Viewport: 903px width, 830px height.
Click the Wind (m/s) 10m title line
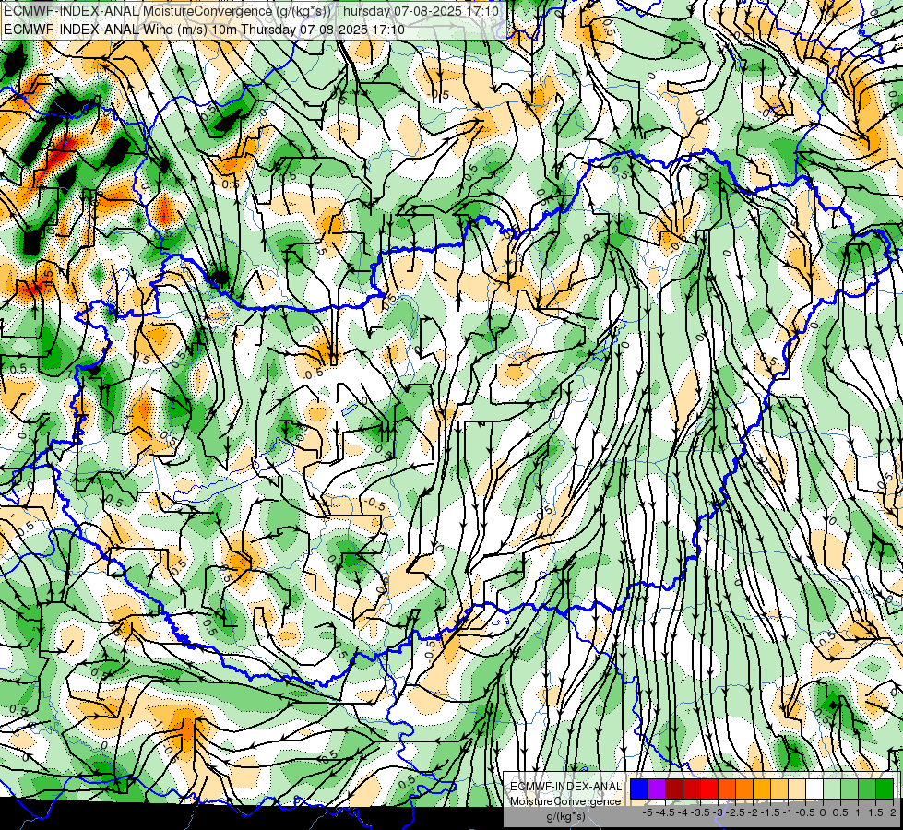205,30
